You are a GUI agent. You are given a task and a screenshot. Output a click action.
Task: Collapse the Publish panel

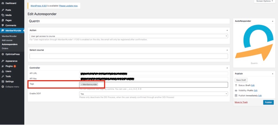[x=273, y=74]
